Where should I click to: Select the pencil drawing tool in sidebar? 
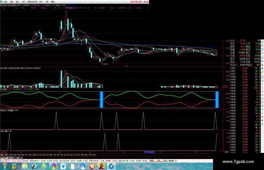pyautogui.click(x=263, y=72)
